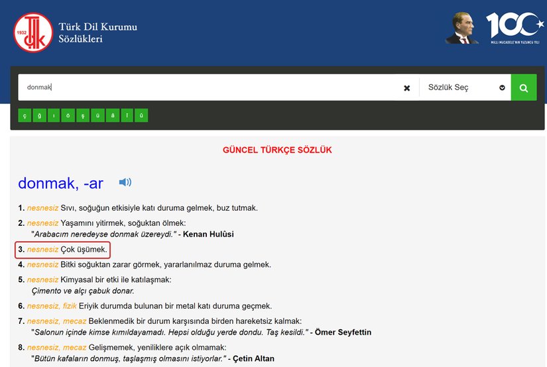The height and width of the screenshot is (367, 547).
Task: Select definition 1 about buz tutmak
Action: pyautogui.click(x=138, y=208)
